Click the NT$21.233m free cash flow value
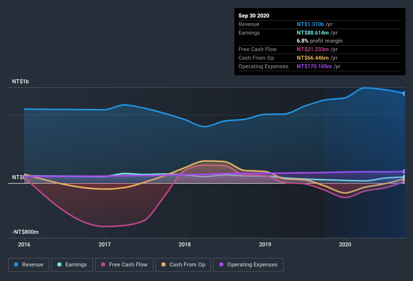The width and height of the screenshot is (413, 281). 313,49
